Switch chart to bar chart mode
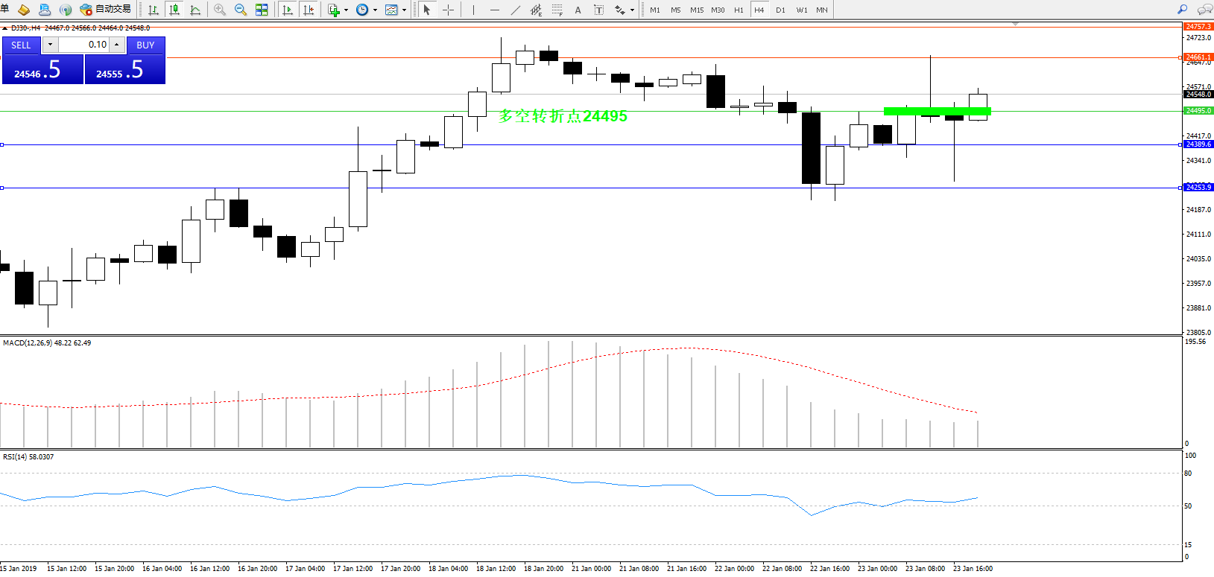The height and width of the screenshot is (577, 1214). click(154, 10)
